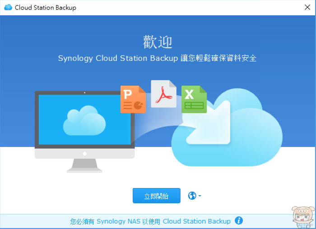Screen dimensions: 316x229
Task: Click the small cloud on monitor screen
Action: click(x=84, y=120)
